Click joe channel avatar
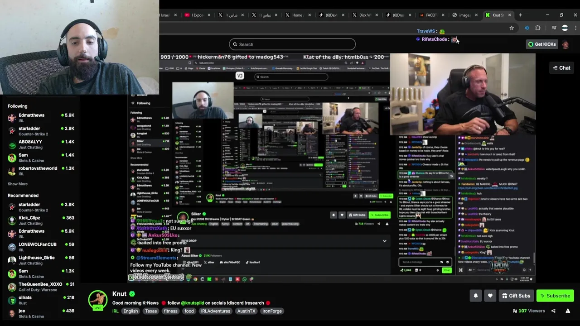 (12, 313)
